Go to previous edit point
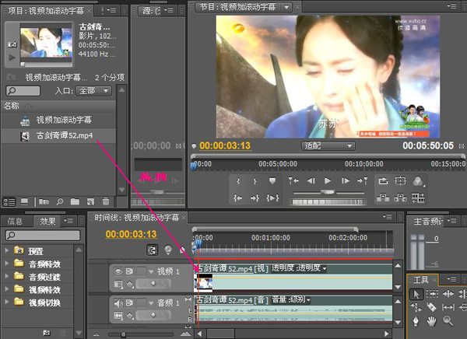Viewport: 467px width, 339px height. [x=293, y=180]
